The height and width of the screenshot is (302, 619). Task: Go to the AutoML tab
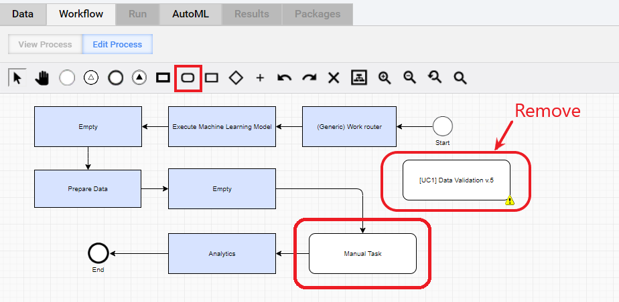191,14
